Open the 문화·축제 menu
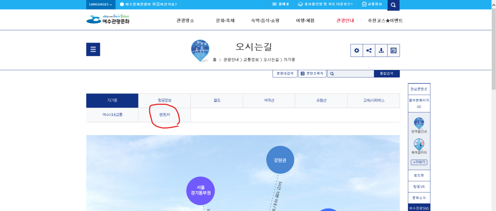 (x=225, y=20)
